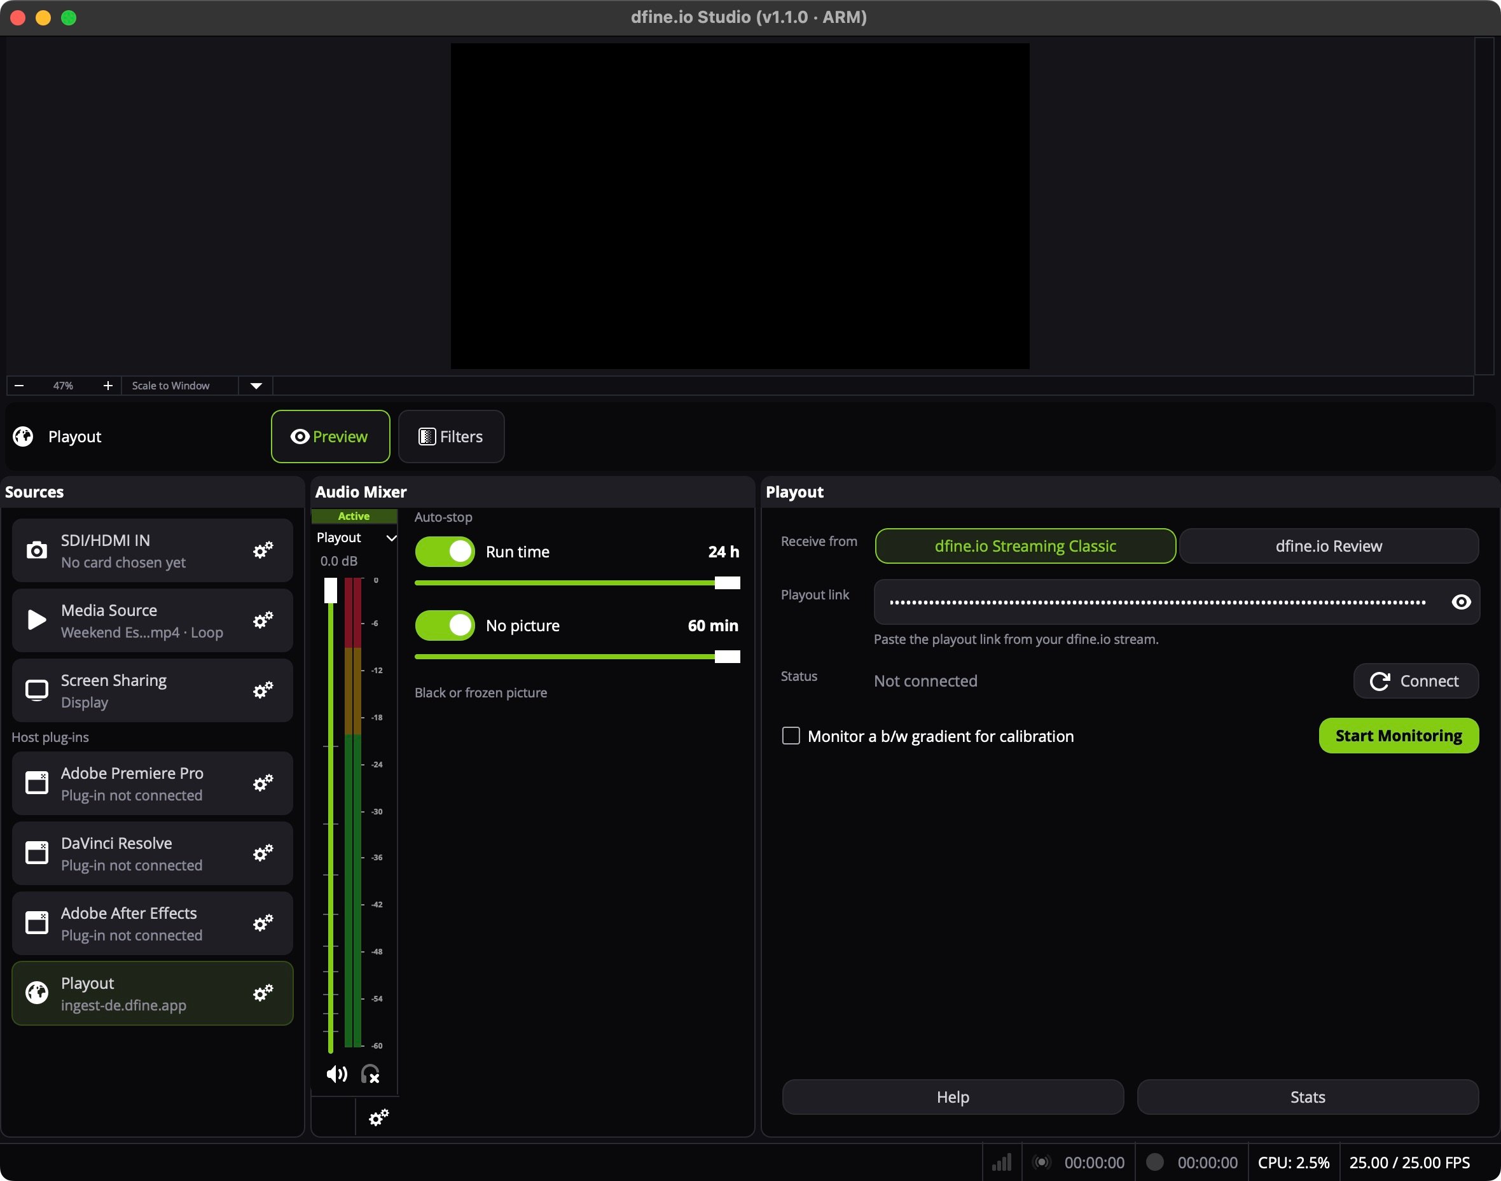The height and width of the screenshot is (1181, 1501).
Task: Click the streaming broadcast icon in status bar
Action: [x=1042, y=1163]
